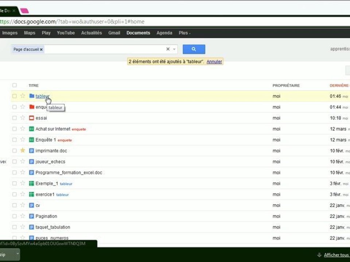The image size is (350, 262).
Task: Click the essai presentation icon
Action: click(x=32, y=118)
